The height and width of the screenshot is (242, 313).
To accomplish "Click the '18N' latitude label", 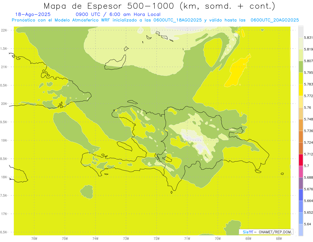I will click(4, 177).
